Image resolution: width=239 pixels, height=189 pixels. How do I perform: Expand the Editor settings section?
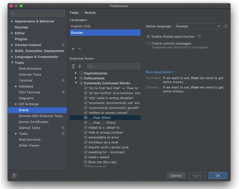point(12,33)
